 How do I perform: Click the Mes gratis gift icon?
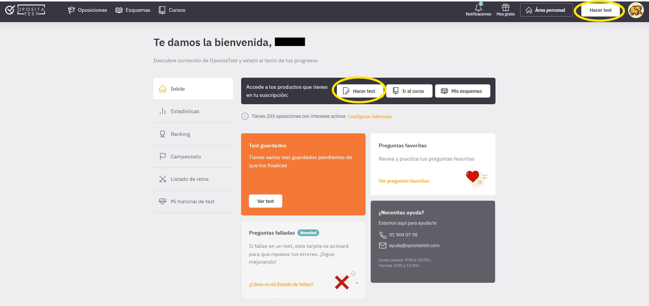pyautogui.click(x=506, y=7)
